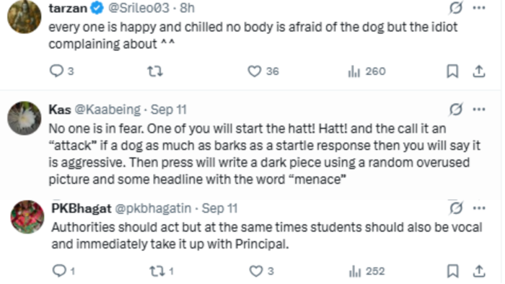View analytics showing 252 views
Viewport: 505px width, 284px height.
(x=366, y=271)
